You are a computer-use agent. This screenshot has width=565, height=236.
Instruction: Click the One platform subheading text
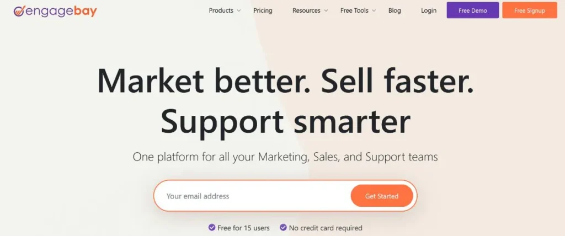(285, 157)
